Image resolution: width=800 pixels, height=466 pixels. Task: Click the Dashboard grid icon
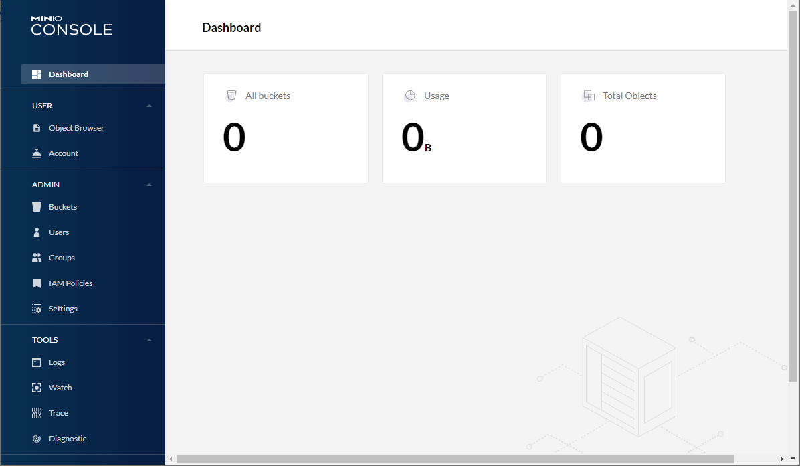(x=37, y=74)
